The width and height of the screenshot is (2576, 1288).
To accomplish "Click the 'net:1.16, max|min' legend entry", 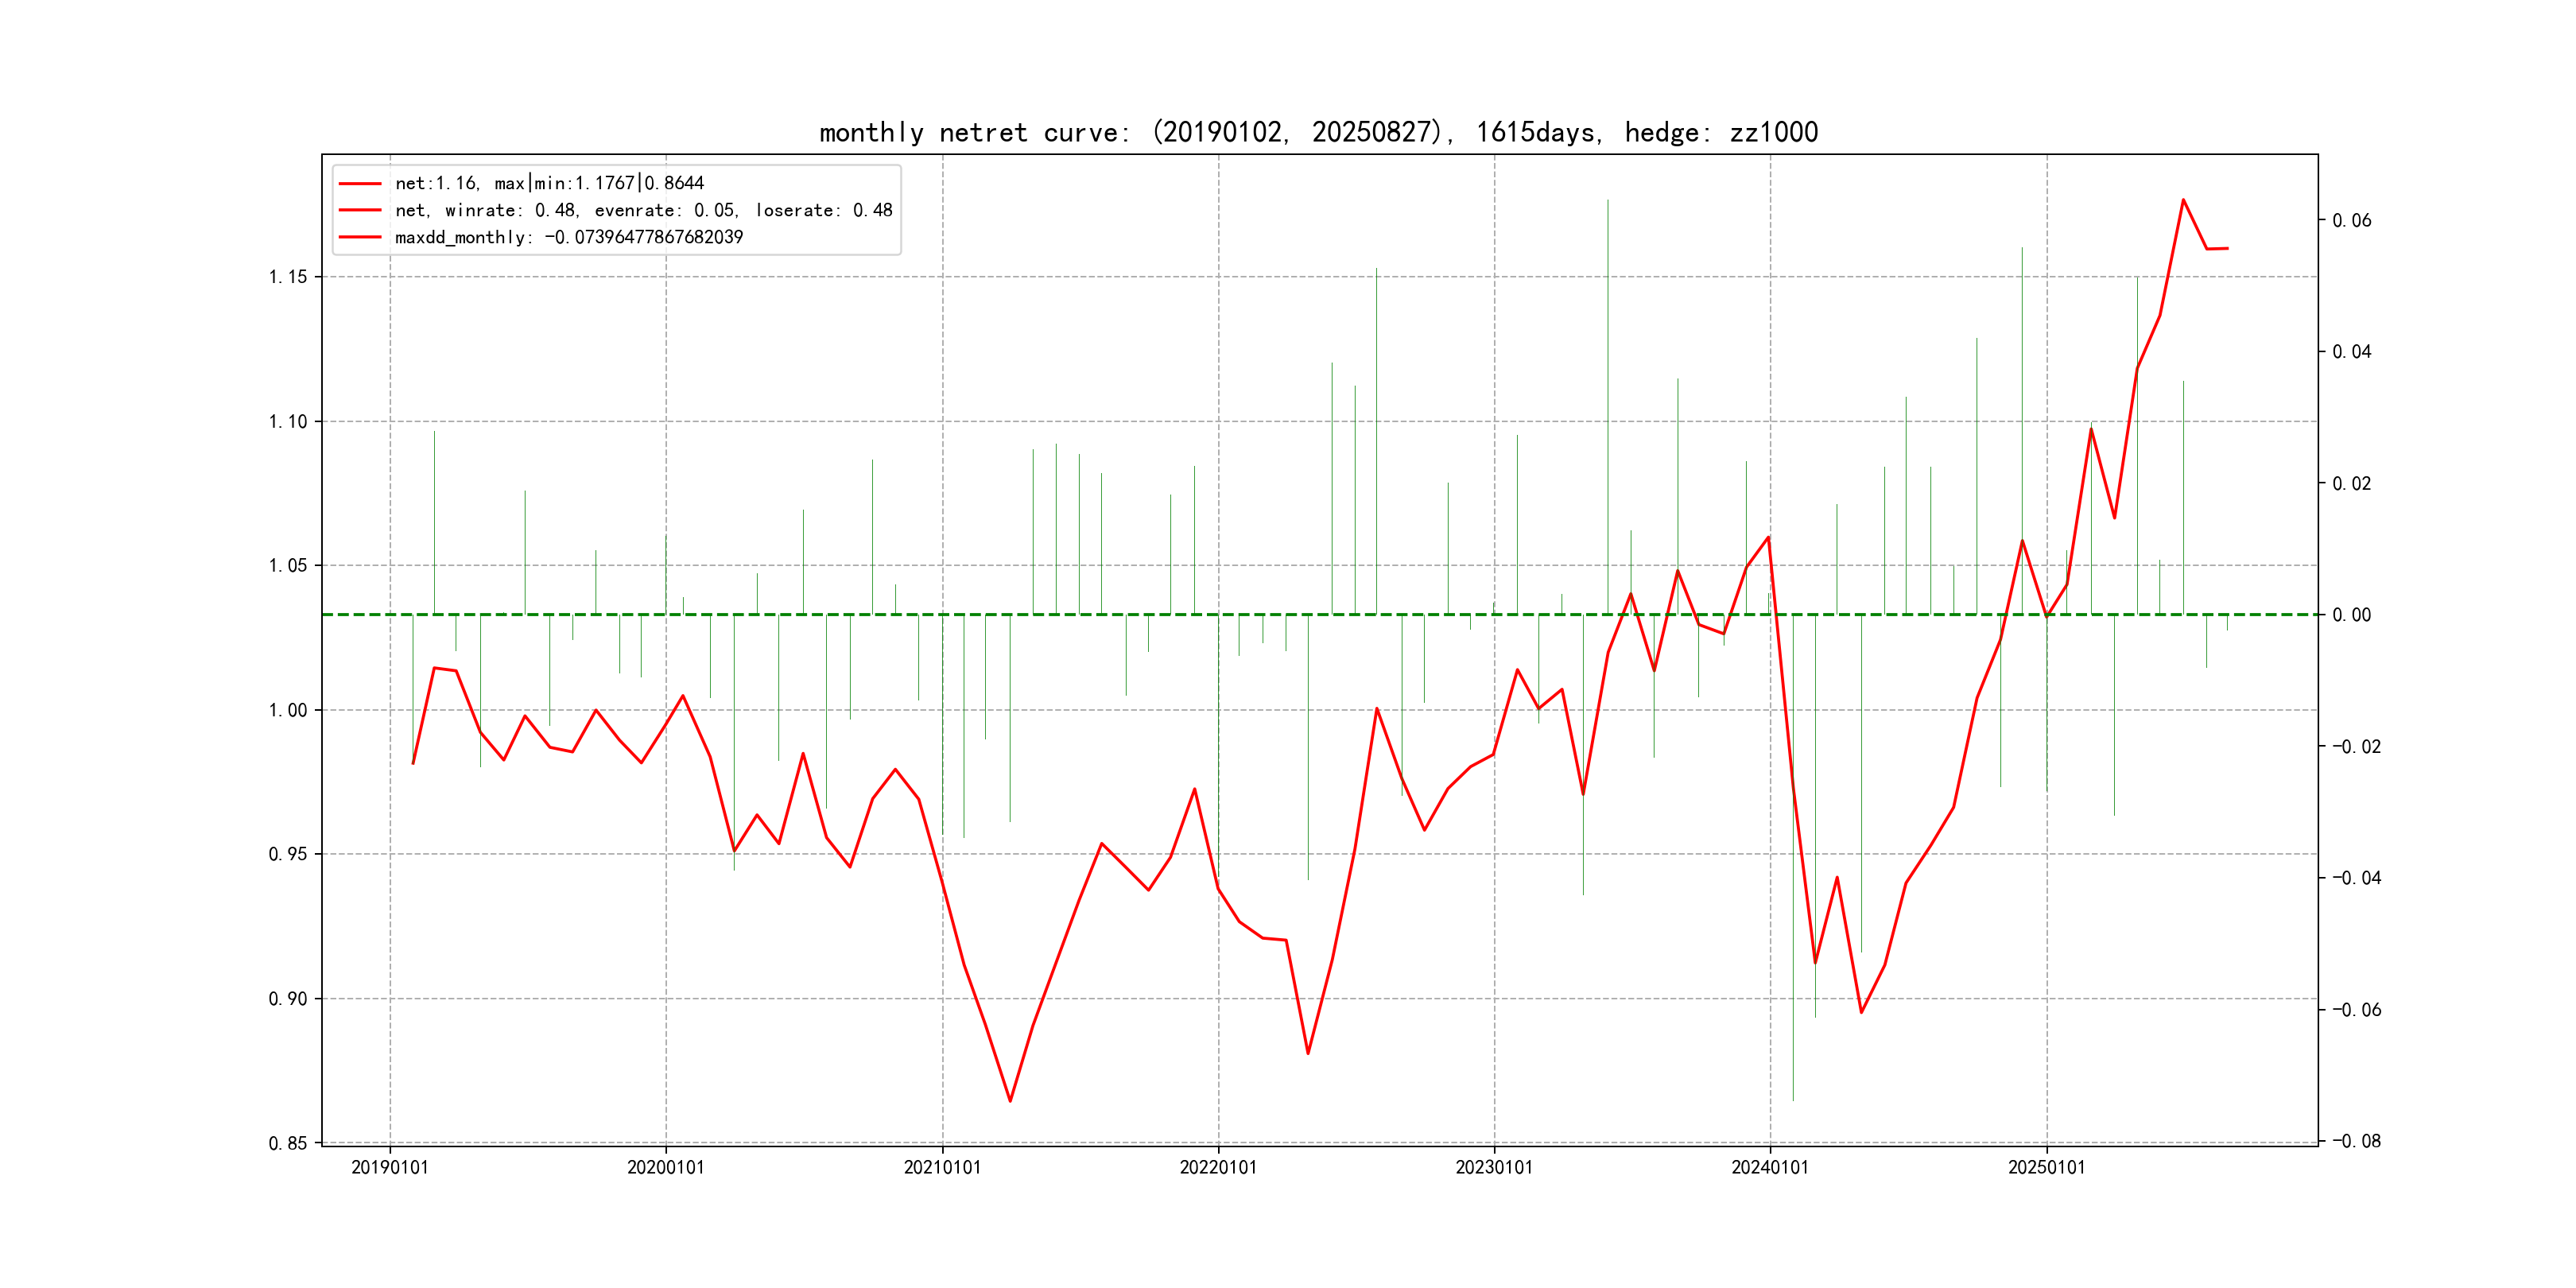I will [549, 183].
